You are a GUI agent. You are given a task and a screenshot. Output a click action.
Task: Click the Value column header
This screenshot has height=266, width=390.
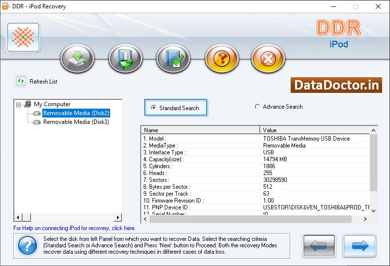click(x=315, y=130)
